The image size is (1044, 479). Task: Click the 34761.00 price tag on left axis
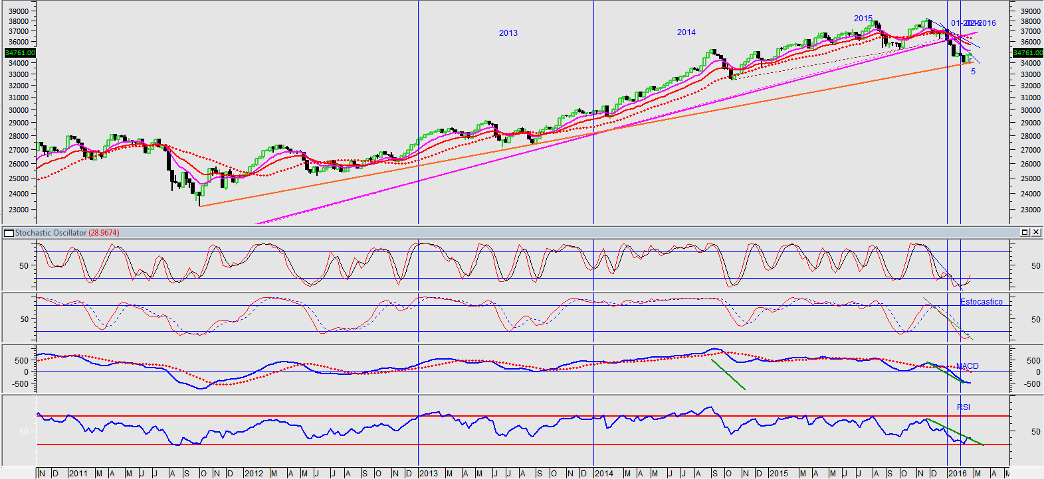[20, 53]
